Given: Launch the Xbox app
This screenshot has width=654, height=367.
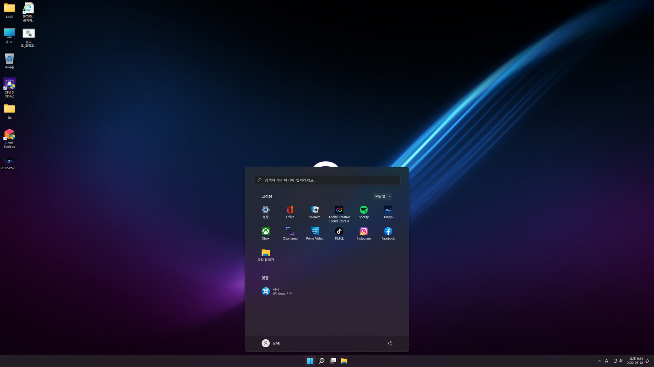Looking at the screenshot, I should point(265,234).
